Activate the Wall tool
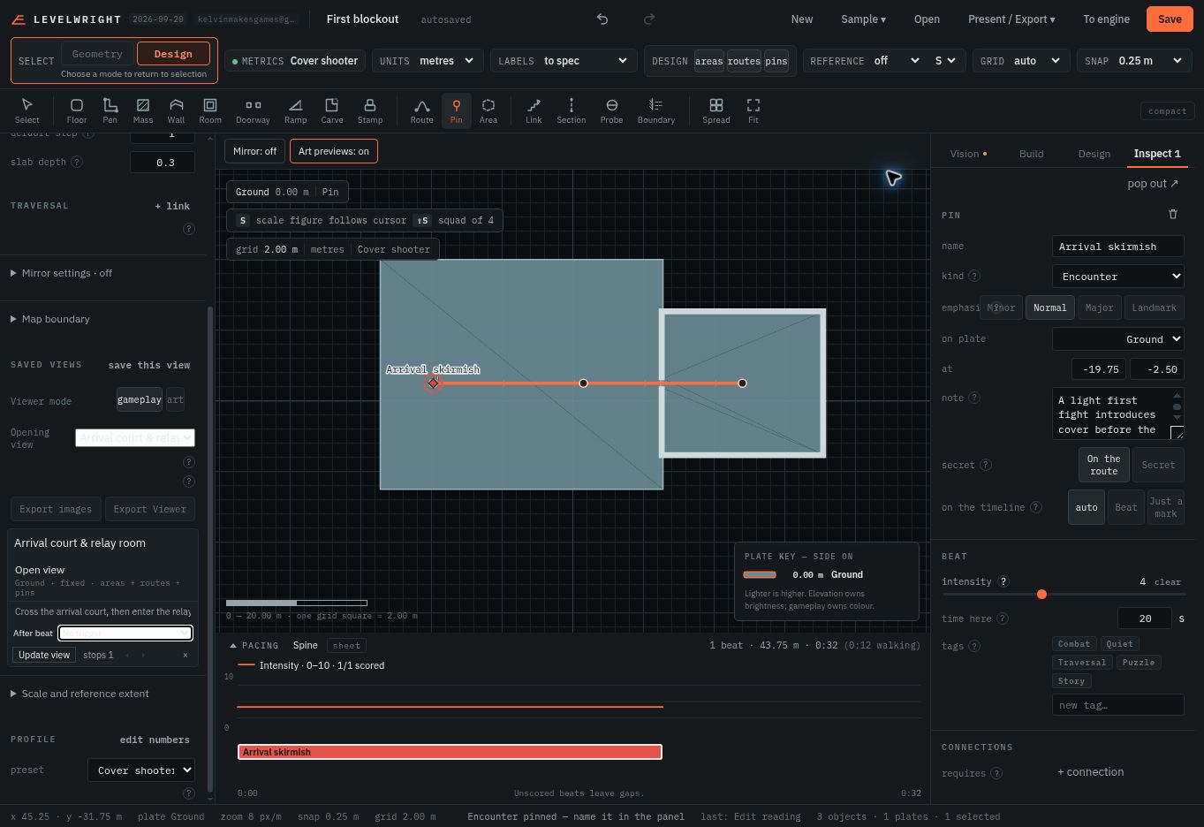The image size is (1204, 827). pyautogui.click(x=177, y=110)
